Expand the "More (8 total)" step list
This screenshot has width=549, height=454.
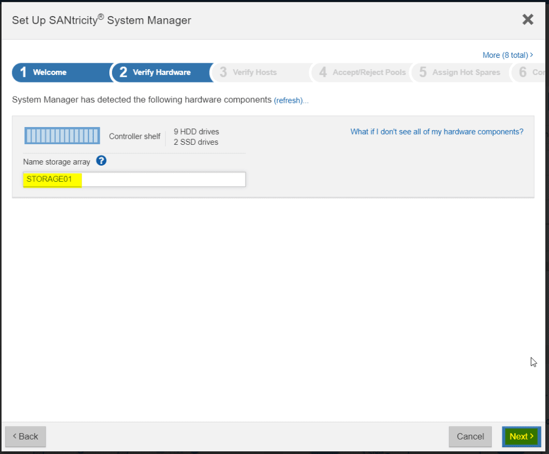click(507, 55)
